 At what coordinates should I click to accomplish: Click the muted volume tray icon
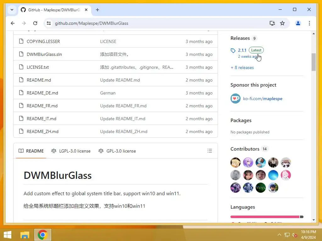tap(294, 235)
